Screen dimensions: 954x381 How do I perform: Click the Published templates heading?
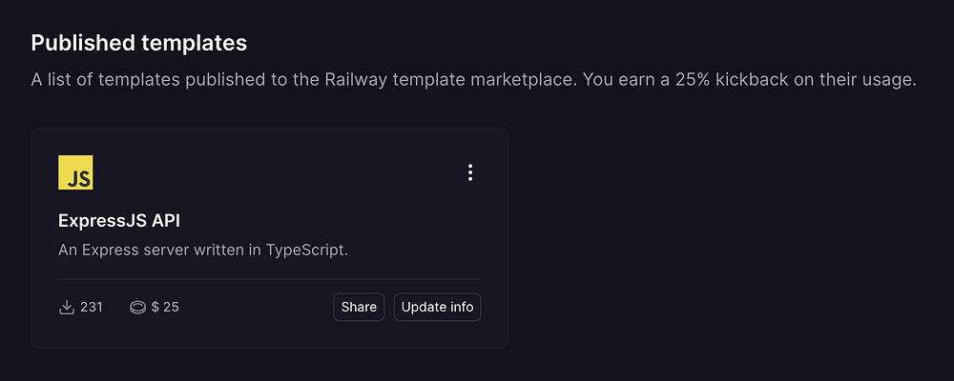(x=139, y=43)
